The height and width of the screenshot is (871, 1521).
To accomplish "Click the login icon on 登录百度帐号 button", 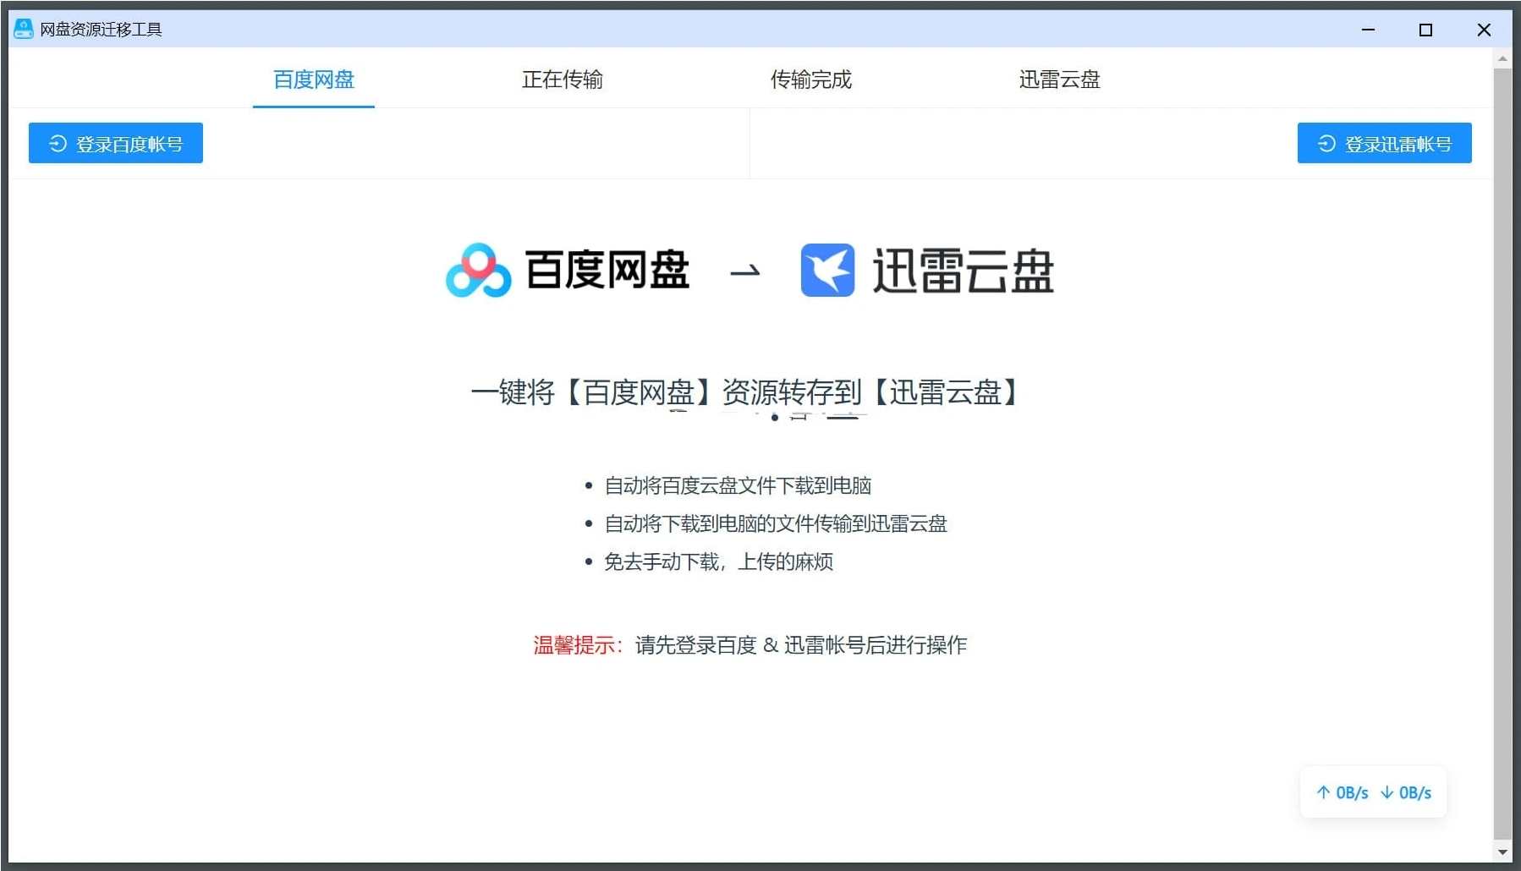I will [x=56, y=143].
